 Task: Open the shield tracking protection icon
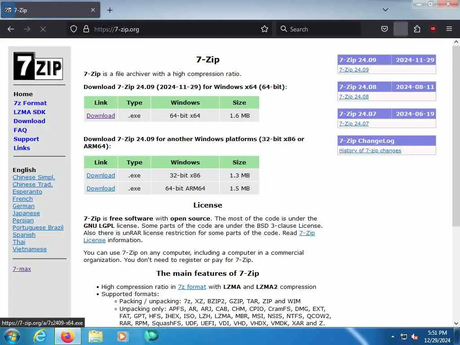(x=74, y=29)
